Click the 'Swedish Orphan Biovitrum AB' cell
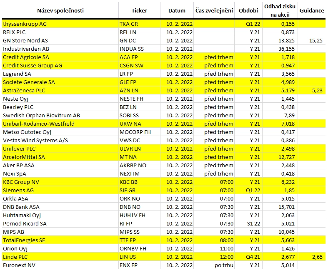This screenshot has width=328, height=270. (x=60, y=116)
